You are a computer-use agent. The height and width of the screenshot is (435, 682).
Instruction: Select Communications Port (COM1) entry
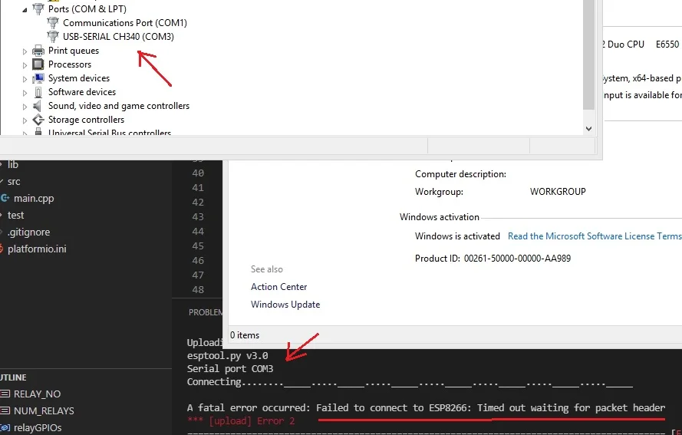pyautogui.click(x=125, y=22)
